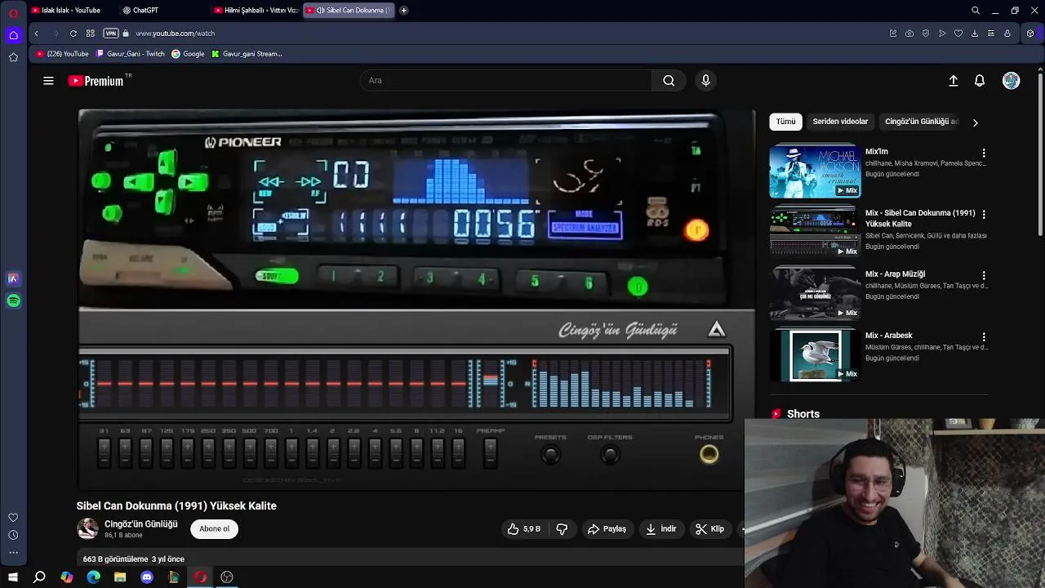1045x588 pixels.
Task: Click the Klip clip button
Action: (709, 529)
